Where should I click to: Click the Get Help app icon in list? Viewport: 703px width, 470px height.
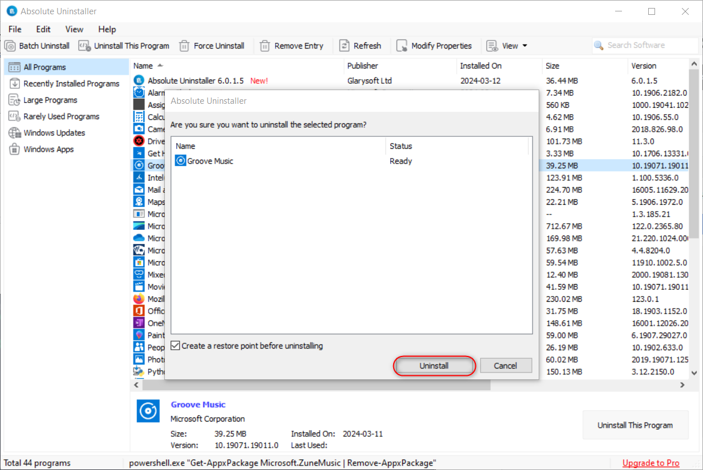point(139,153)
